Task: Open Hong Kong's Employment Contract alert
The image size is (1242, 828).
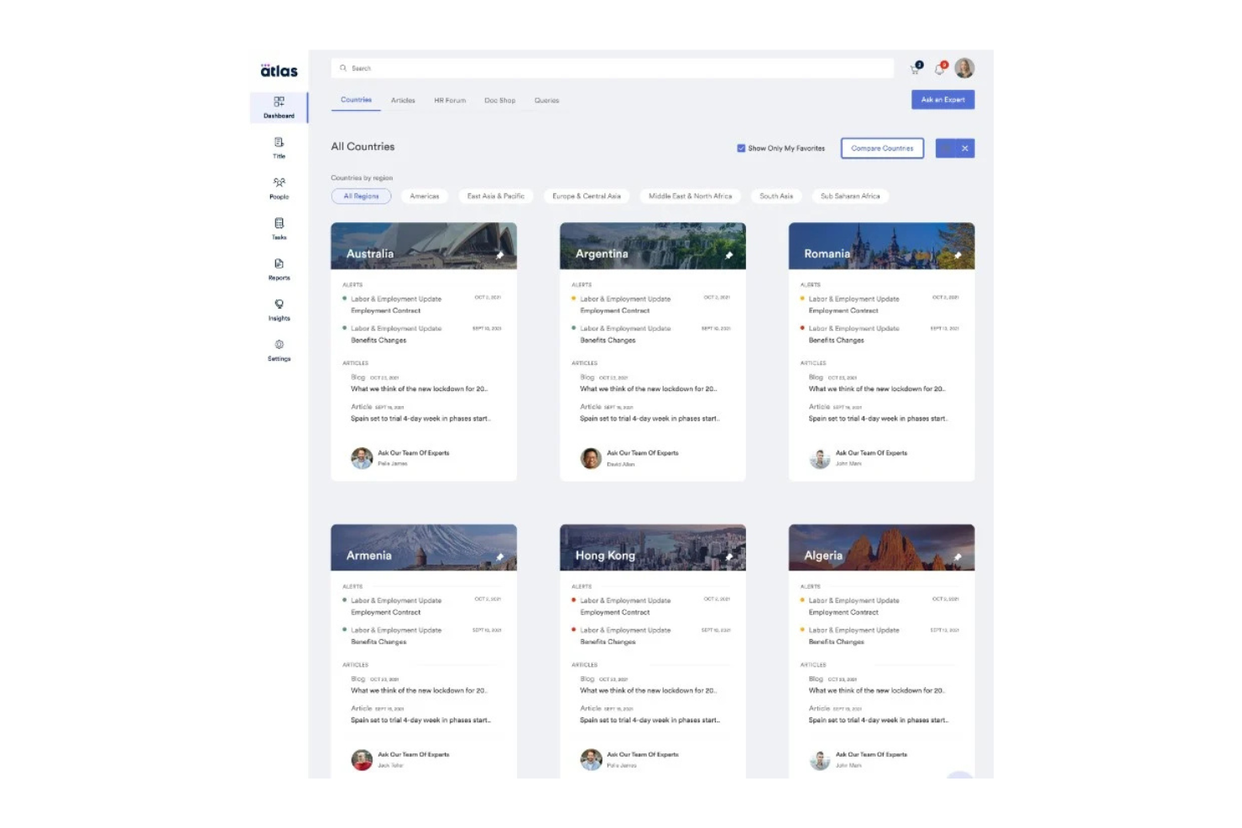Action: coord(614,612)
